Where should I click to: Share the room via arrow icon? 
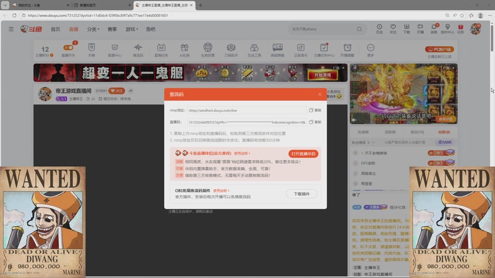(x=131, y=91)
